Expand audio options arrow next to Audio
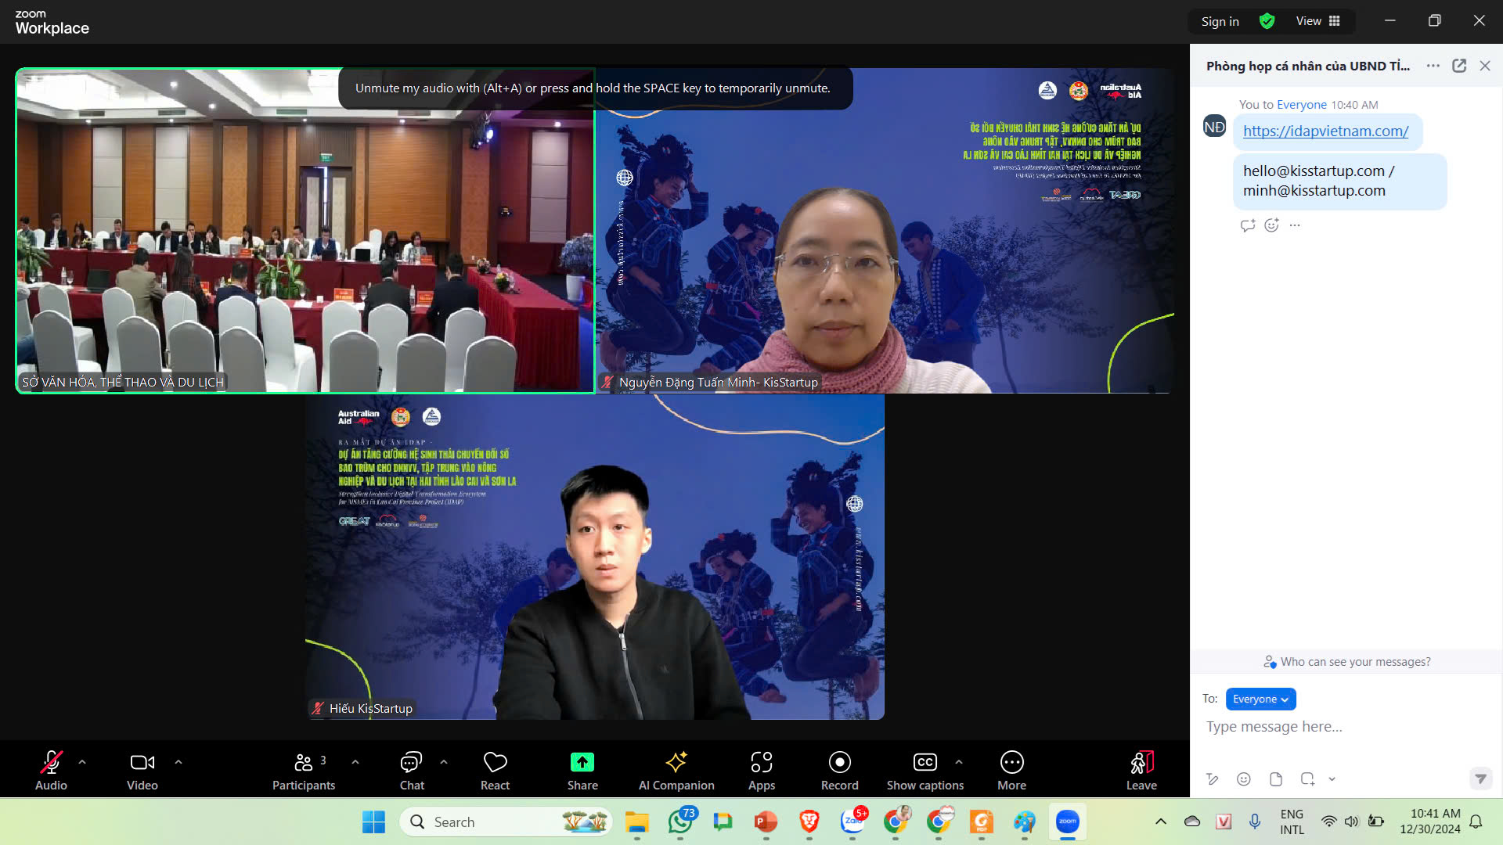 click(82, 761)
